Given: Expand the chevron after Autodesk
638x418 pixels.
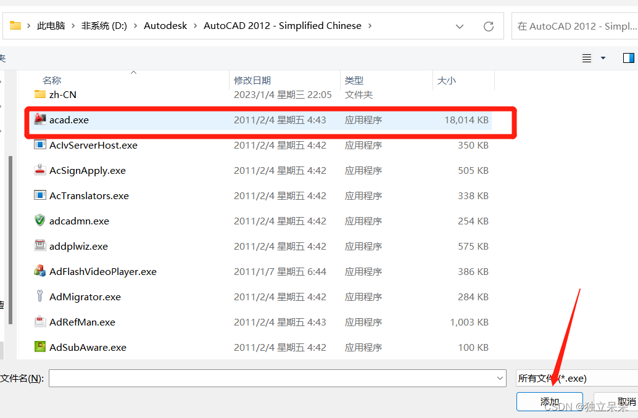Looking at the screenshot, I should pyautogui.click(x=196, y=26).
